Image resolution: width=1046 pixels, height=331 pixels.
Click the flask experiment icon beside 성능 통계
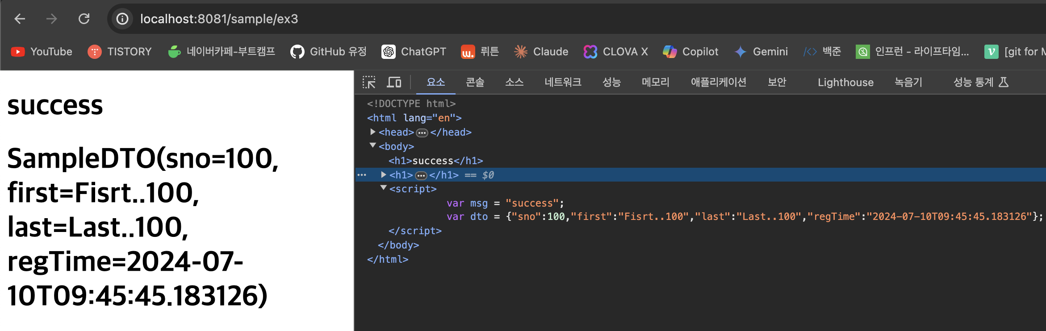[x=1004, y=82]
